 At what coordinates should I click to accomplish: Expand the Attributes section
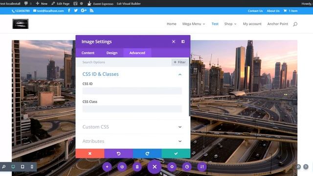coord(132,141)
